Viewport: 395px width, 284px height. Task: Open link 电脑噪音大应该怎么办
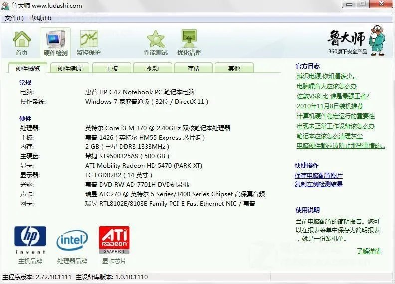327,86
